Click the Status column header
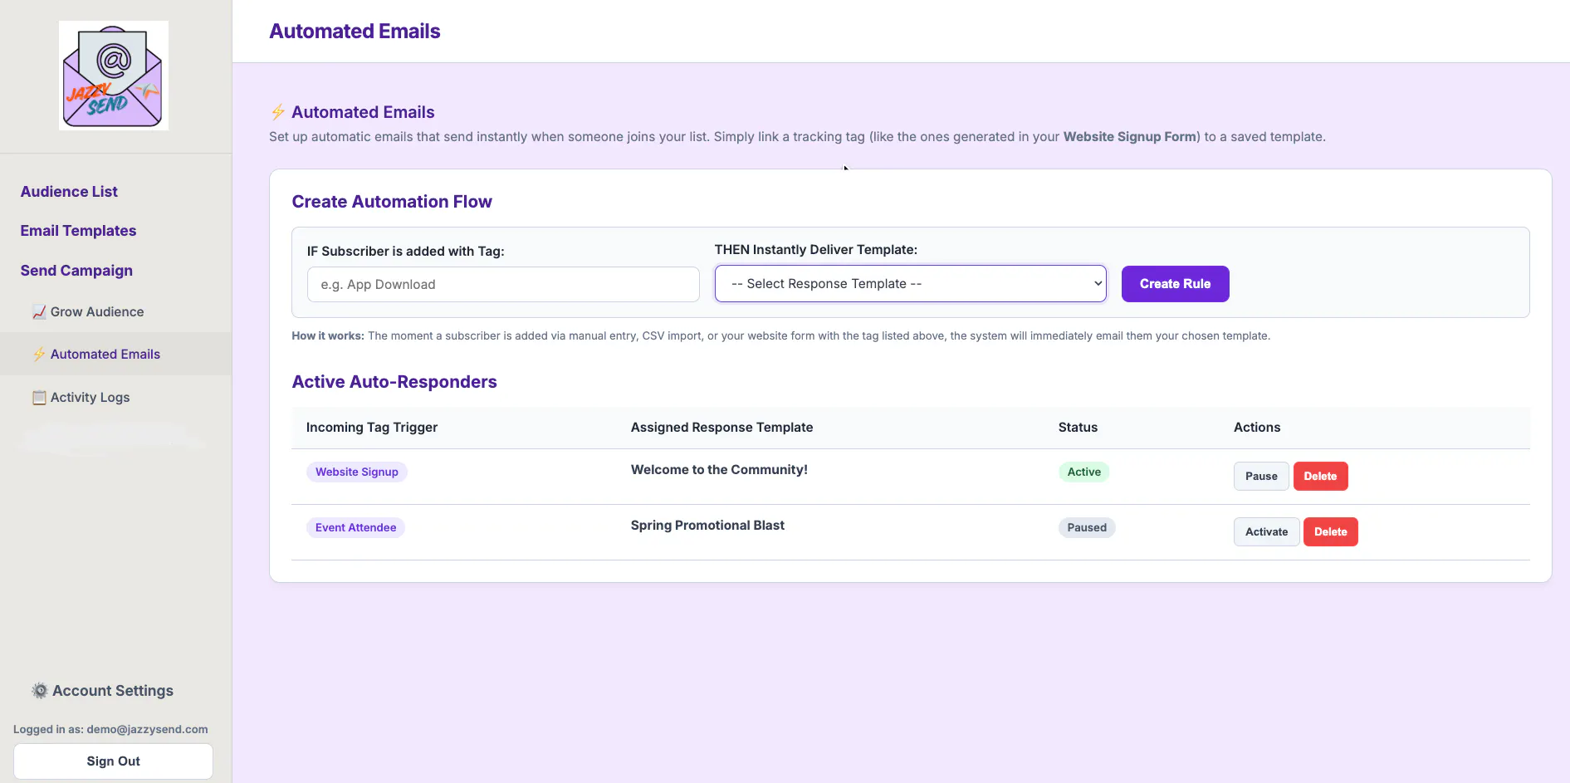Image resolution: width=1570 pixels, height=783 pixels. (1078, 428)
